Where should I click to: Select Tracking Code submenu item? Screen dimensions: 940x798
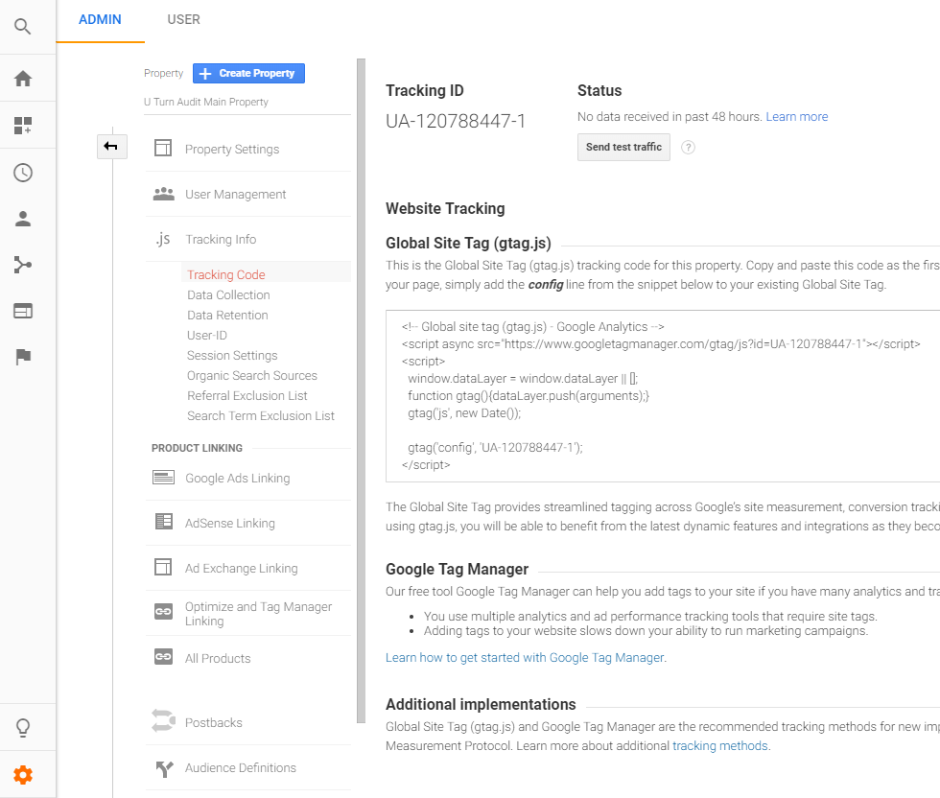click(x=226, y=274)
